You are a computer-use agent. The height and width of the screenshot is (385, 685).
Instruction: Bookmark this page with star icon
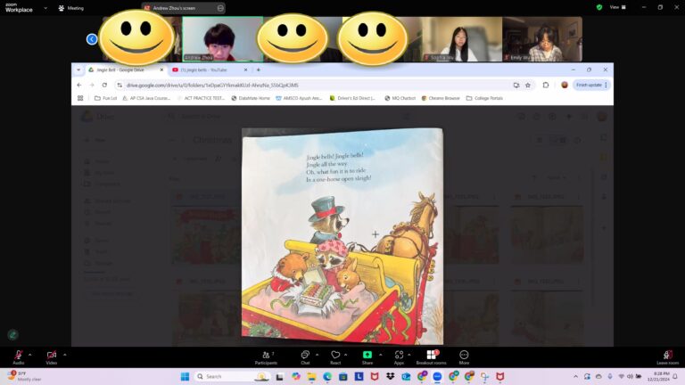click(528, 86)
